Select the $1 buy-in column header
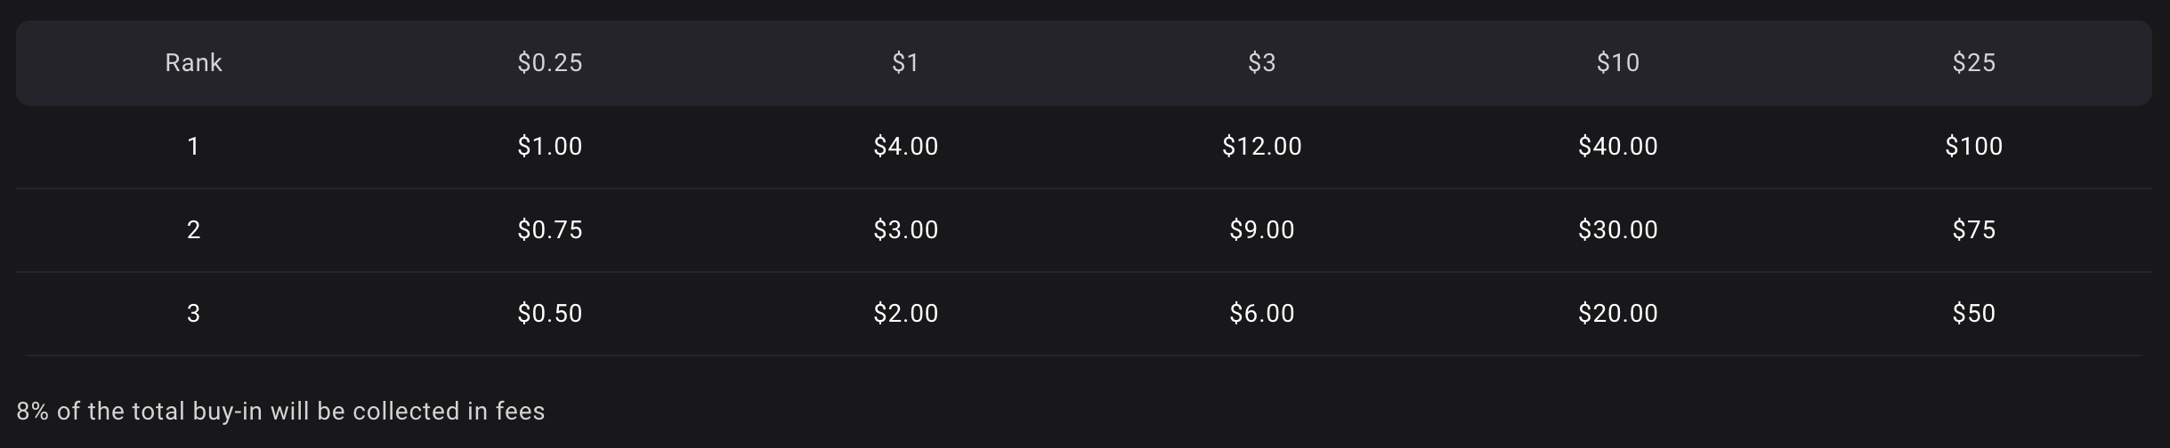Screen dimensions: 2170x448 (905, 63)
